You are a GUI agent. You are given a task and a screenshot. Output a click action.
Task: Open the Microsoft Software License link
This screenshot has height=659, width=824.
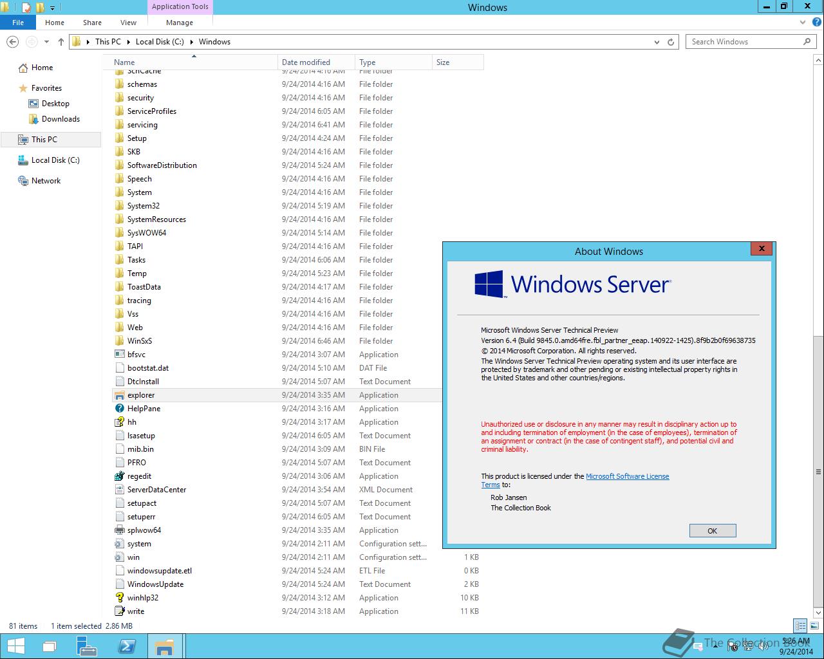[628, 476]
